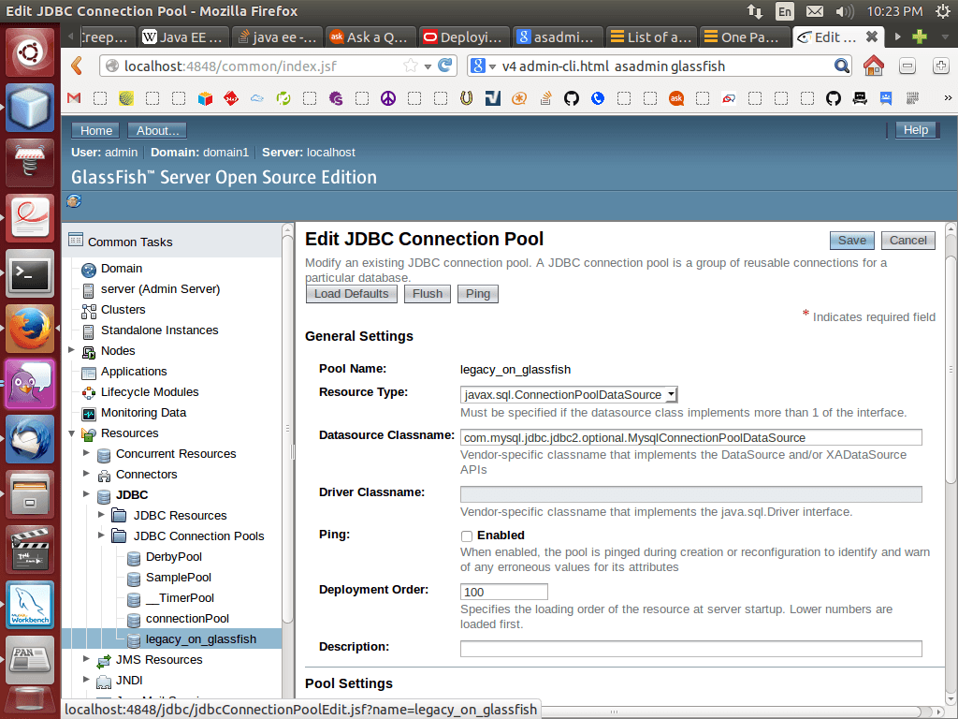
Task: Click the Save button
Action: pos(851,241)
